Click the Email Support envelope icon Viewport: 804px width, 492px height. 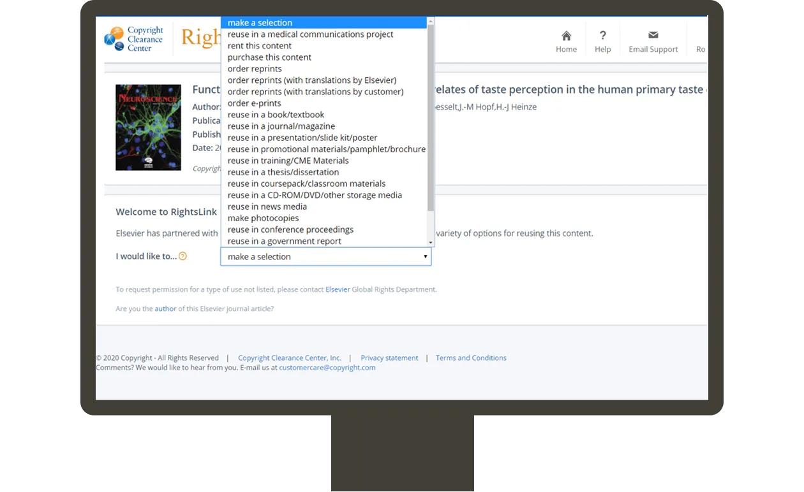[653, 35]
